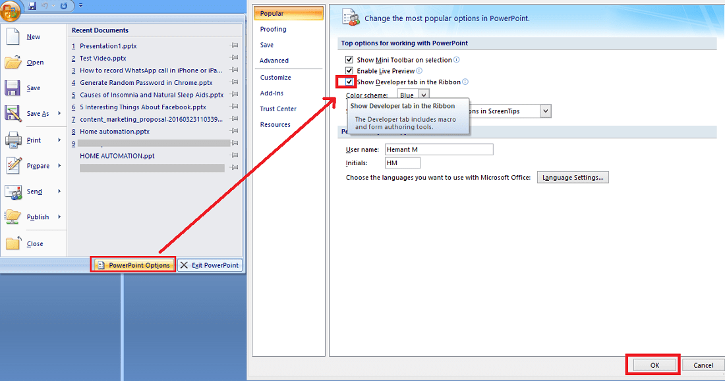Click the Save icon in Quick Access Toolbar
This screenshot has height=381, width=725.
coord(32,5)
